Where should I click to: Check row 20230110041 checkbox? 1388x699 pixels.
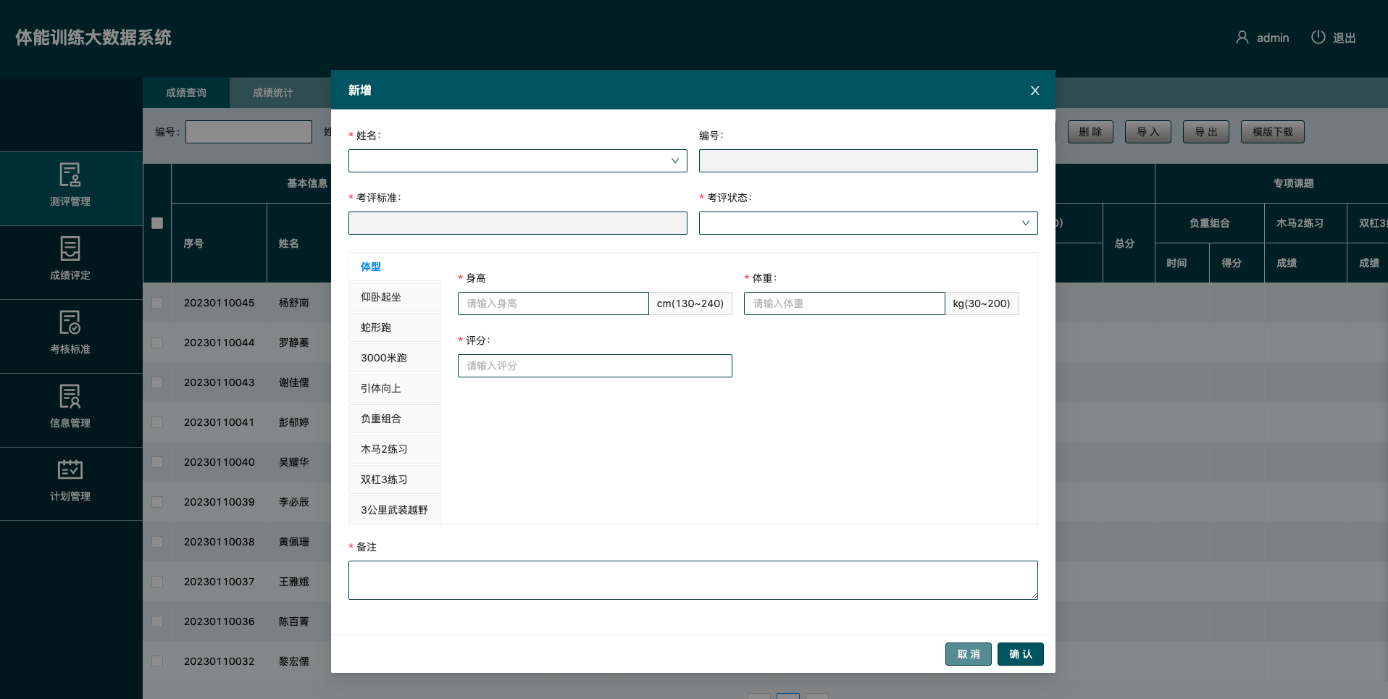(x=157, y=422)
